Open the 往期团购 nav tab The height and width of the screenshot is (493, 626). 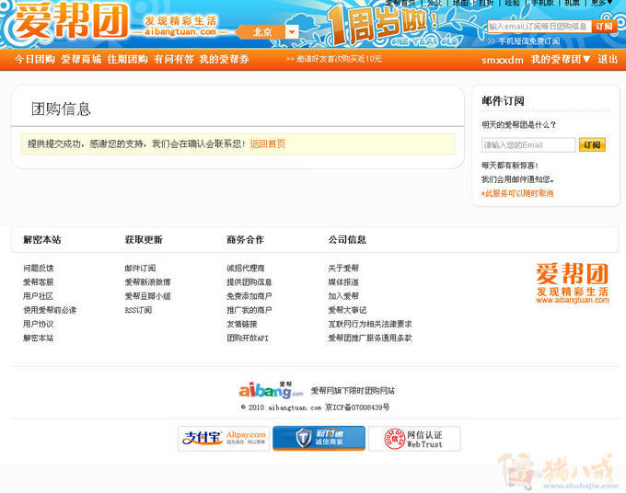pyautogui.click(x=127, y=60)
